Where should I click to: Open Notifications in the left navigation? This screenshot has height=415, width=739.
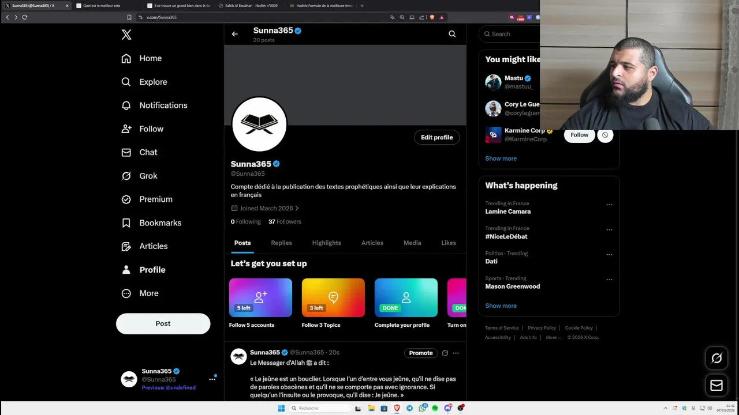pyautogui.click(x=154, y=105)
